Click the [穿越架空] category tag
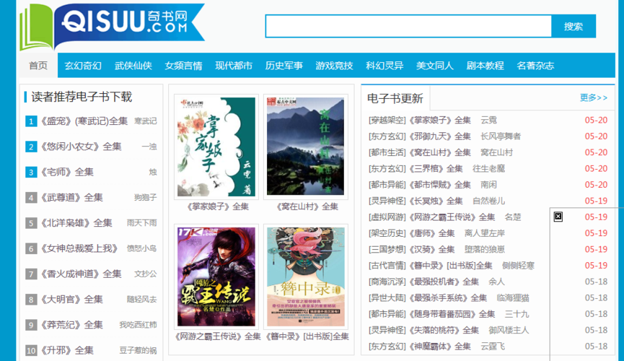624x361 pixels. 387,120
